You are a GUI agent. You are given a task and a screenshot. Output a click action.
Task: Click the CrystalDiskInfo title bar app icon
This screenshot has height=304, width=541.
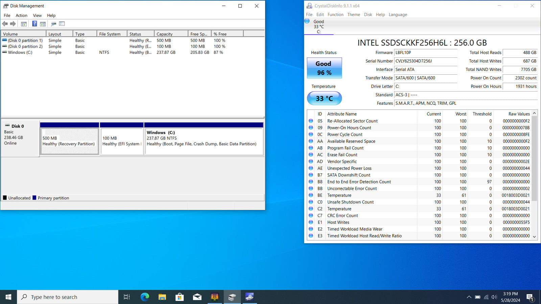pyautogui.click(x=309, y=6)
